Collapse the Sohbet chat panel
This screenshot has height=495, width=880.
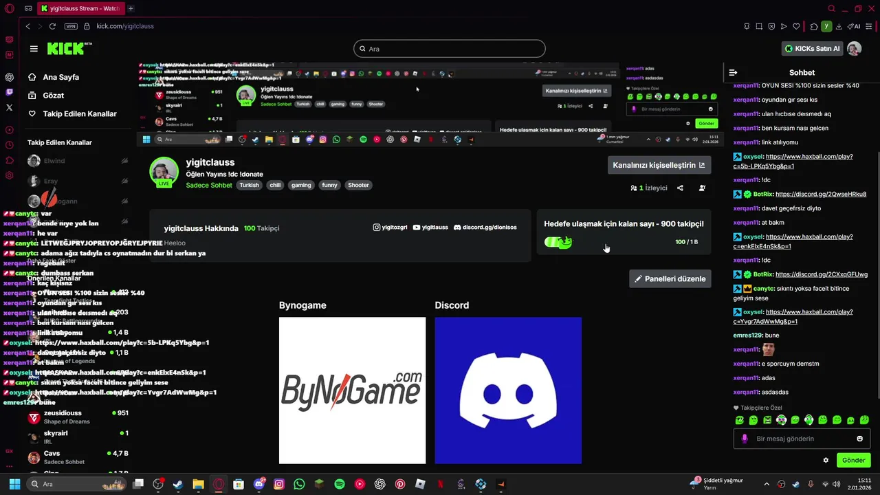point(733,72)
